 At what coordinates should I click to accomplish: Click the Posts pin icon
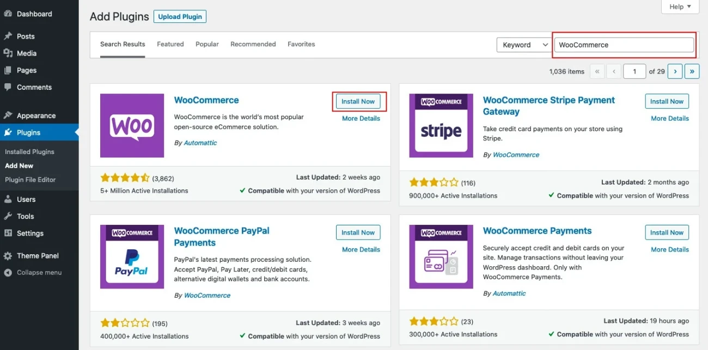(x=9, y=36)
